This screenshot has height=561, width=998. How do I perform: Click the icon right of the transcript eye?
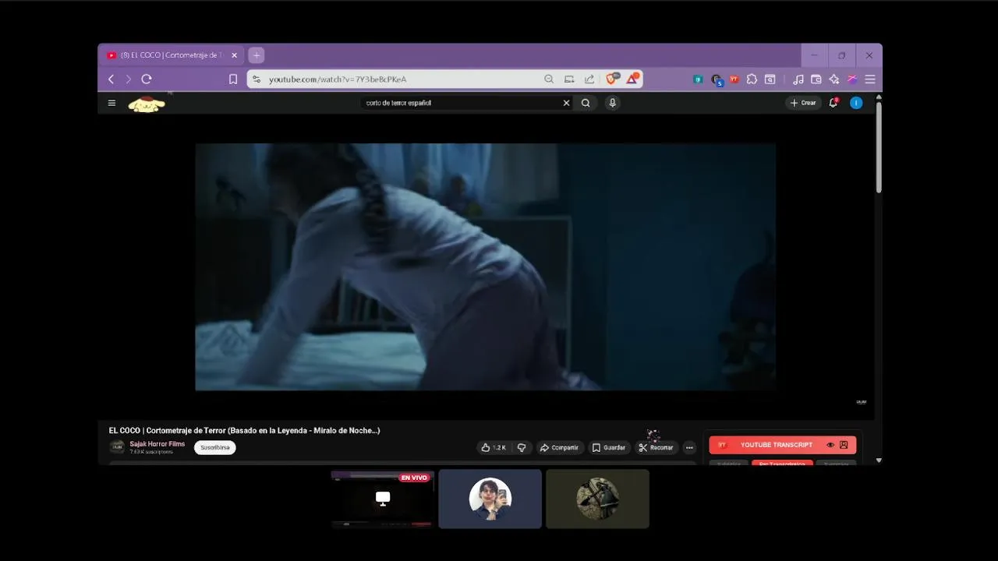844,445
